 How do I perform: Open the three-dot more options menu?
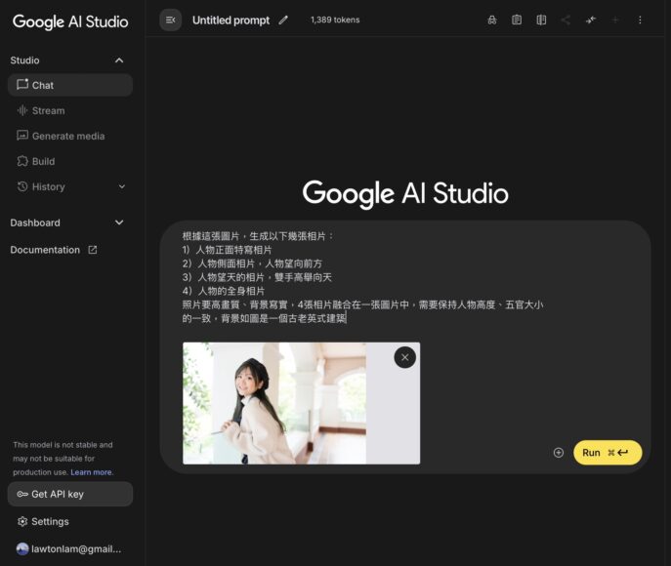(x=640, y=20)
